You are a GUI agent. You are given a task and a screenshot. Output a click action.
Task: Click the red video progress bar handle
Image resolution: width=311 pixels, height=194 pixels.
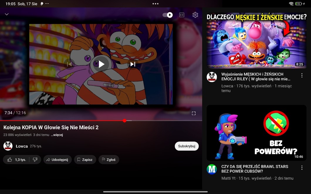(x=125, y=120)
